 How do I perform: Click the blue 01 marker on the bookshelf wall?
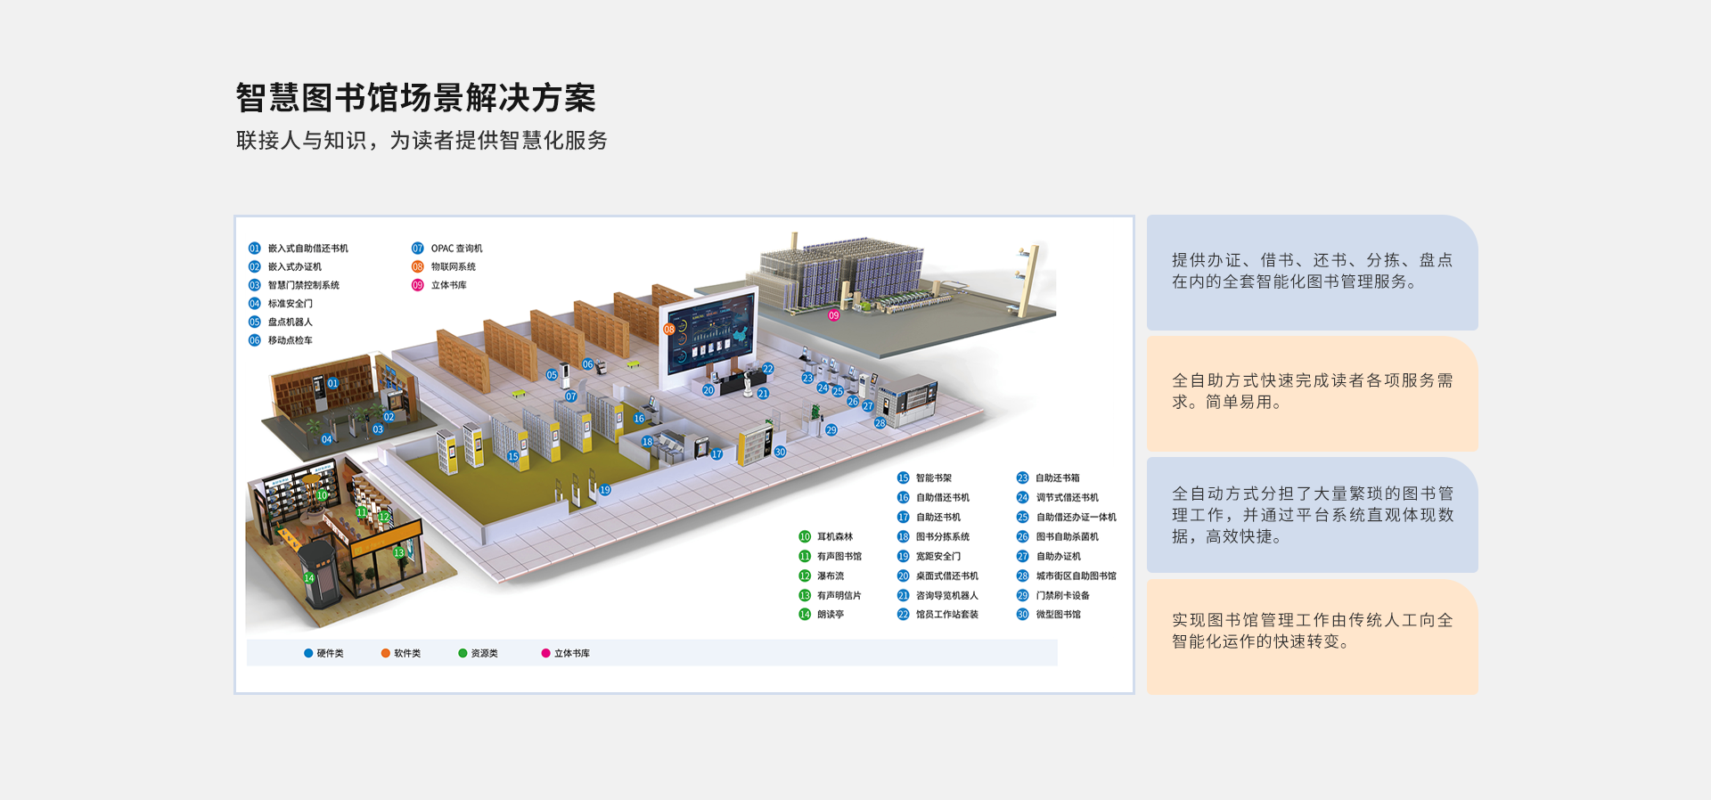point(332,384)
